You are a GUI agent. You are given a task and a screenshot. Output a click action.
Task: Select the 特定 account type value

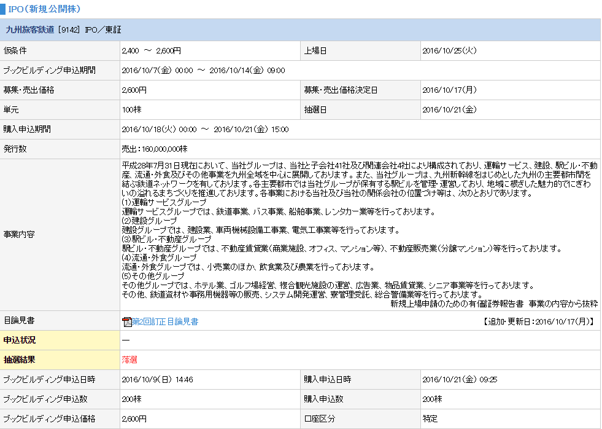[x=430, y=419]
